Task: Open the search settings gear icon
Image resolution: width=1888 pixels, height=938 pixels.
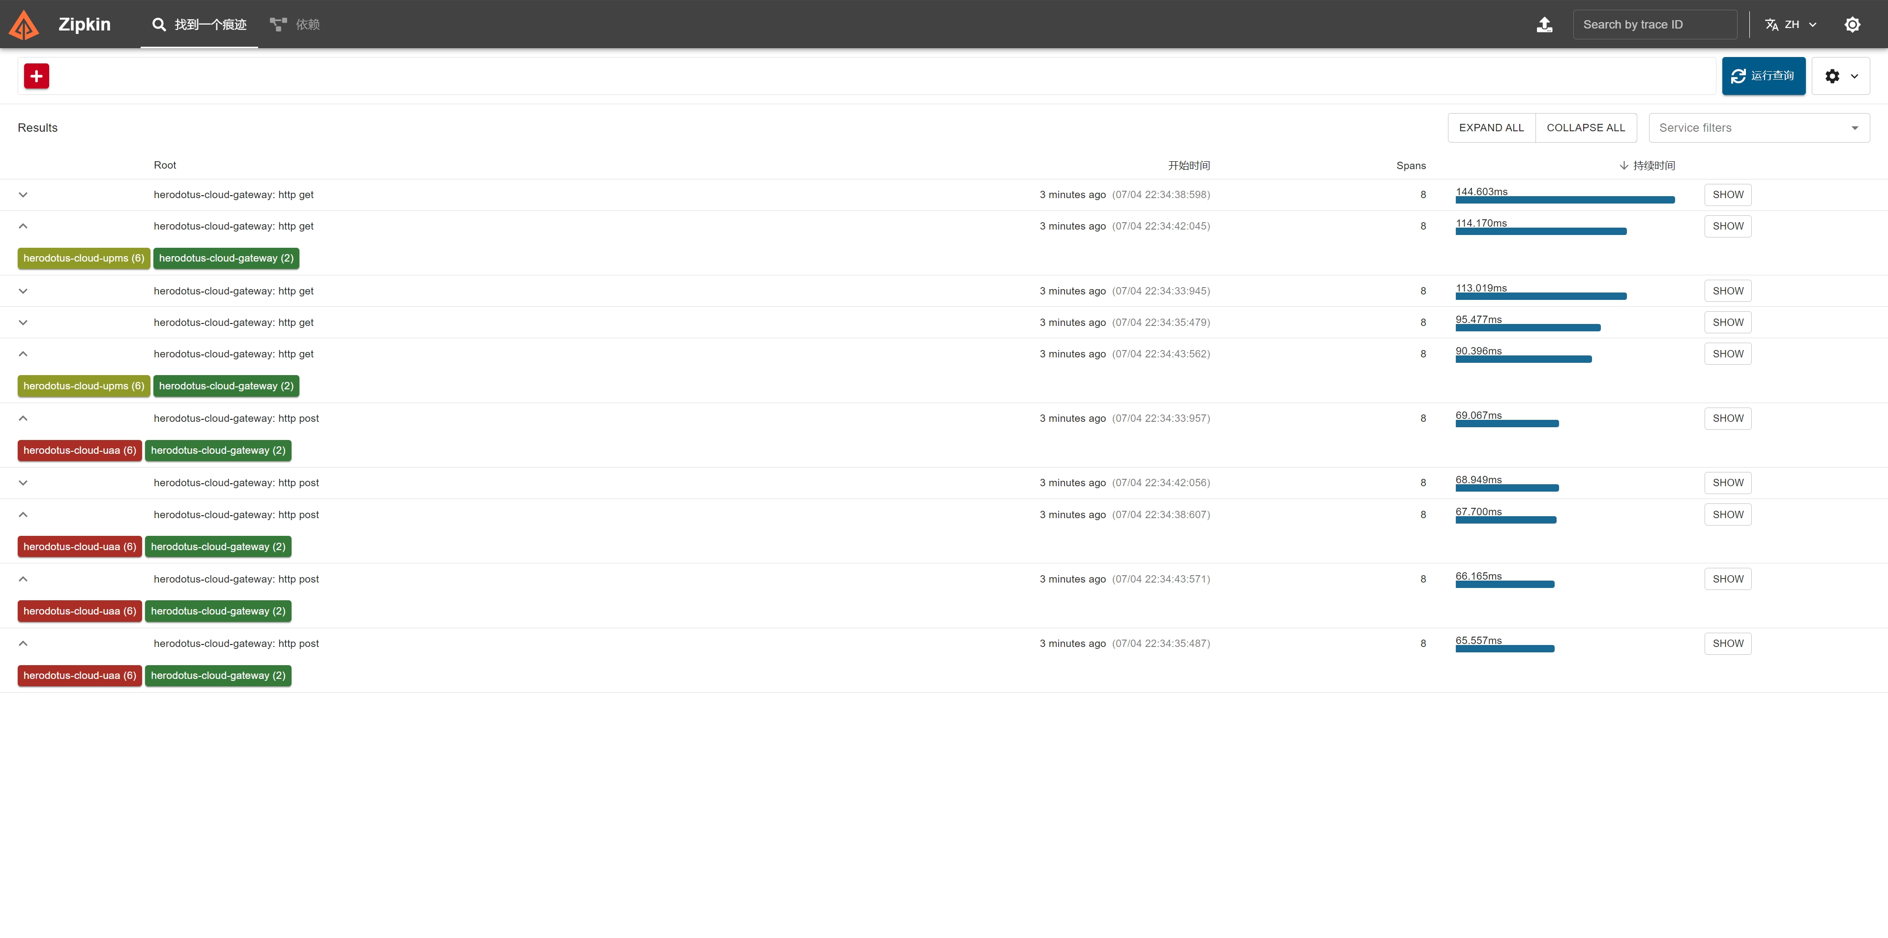Action: (1832, 76)
